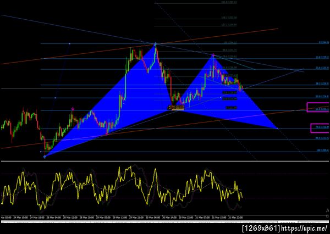Image resolution: width=330 pixels, height=234 pixels.
Task: Click the 30 Mar 14:00 time label
Action: point(169,218)
